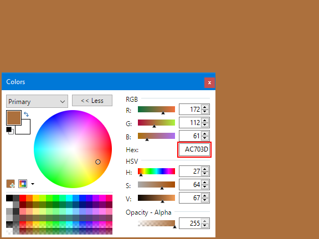Open the Primary color selector dropdown
Image resolution: width=319 pixels, height=239 pixels.
(x=37, y=101)
